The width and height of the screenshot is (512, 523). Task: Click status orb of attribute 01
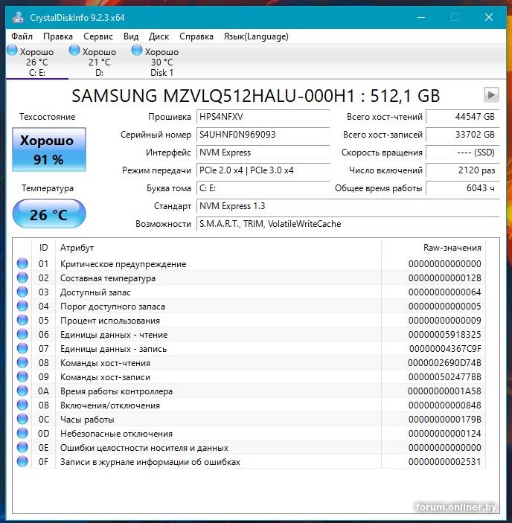(x=22, y=263)
